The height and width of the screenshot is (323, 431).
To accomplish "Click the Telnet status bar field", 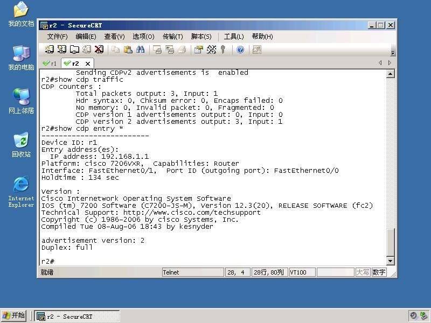I will [x=193, y=272].
